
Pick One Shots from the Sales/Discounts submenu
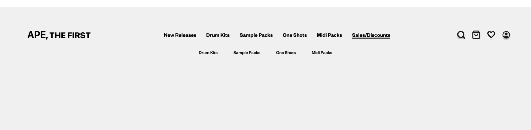click(286, 52)
